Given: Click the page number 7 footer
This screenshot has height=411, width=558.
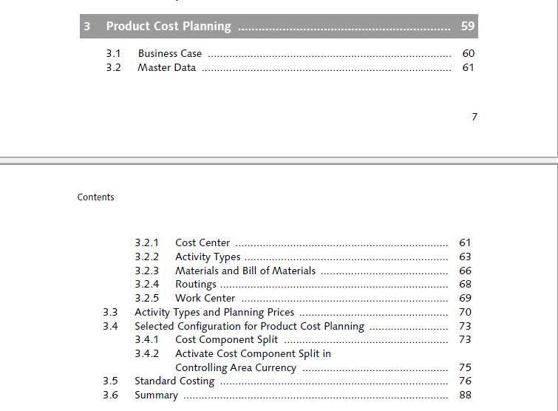Looking at the screenshot, I should (x=474, y=117).
